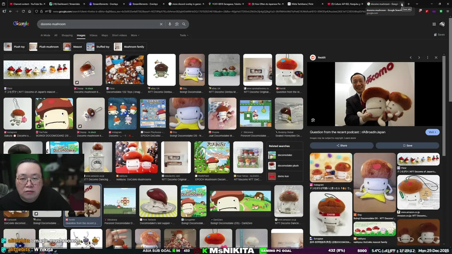Click the site padlock security icon
Image resolution: width=452 pixels, height=254 pixels.
pyautogui.click(x=41, y=11)
